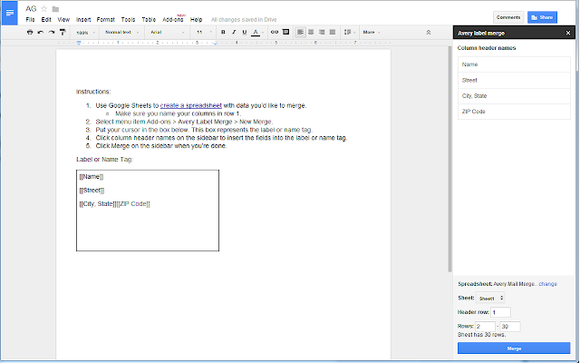
Task: Open the Add-ons menu
Action: (x=173, y=20)
